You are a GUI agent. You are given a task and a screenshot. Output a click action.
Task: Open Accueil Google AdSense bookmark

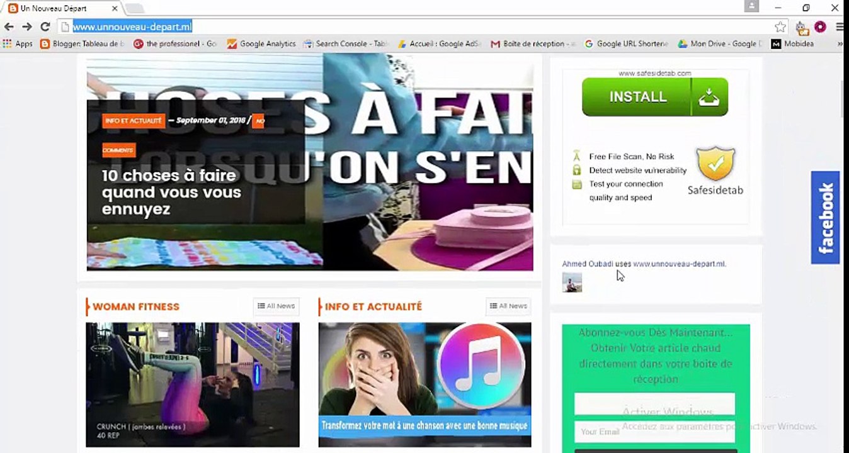click(x=440, y=44)
